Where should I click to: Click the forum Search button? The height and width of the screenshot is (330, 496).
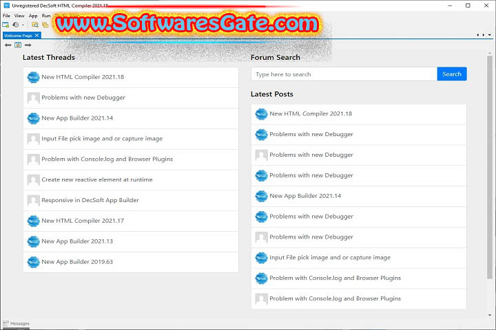pos(452,74)
